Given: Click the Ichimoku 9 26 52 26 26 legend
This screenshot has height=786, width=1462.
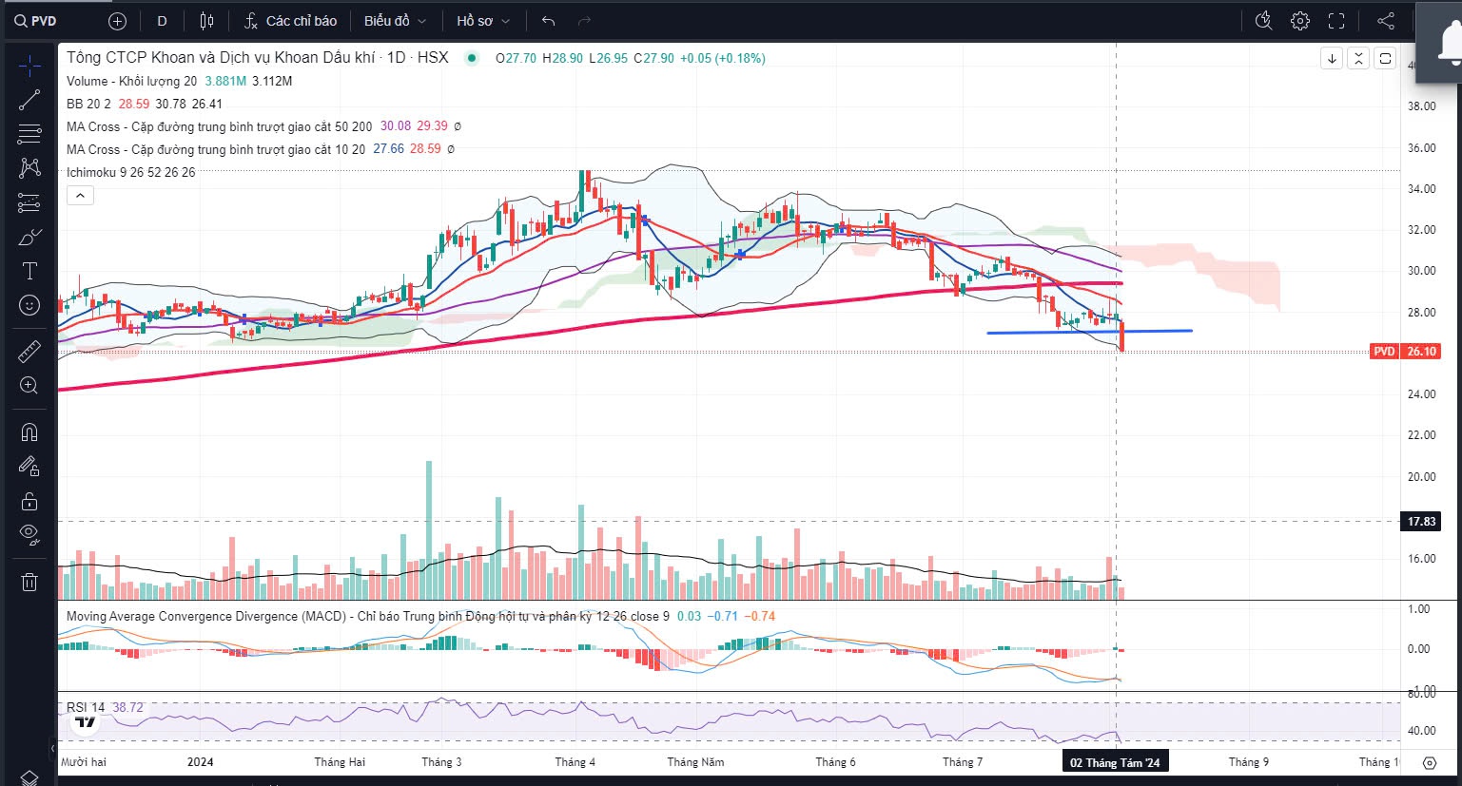Looking at the screenshot, I should click(130, 172).
